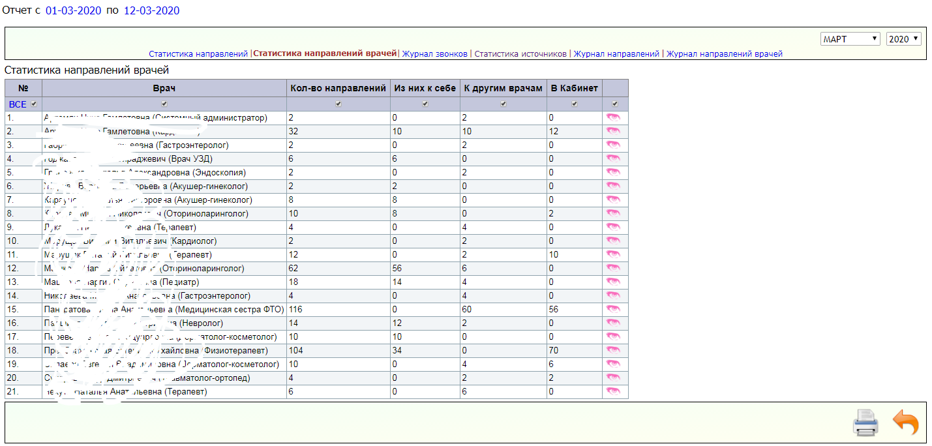Uncheck the Врач column checkbox
Image resolution: width=932 pixels, height=446 pixels.
point(164,104)
